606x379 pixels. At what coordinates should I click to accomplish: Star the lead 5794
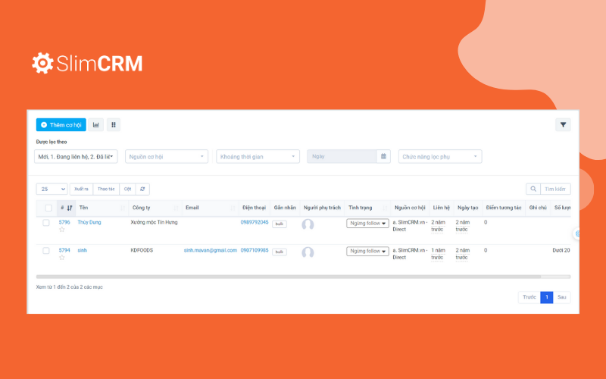[62, 258]
